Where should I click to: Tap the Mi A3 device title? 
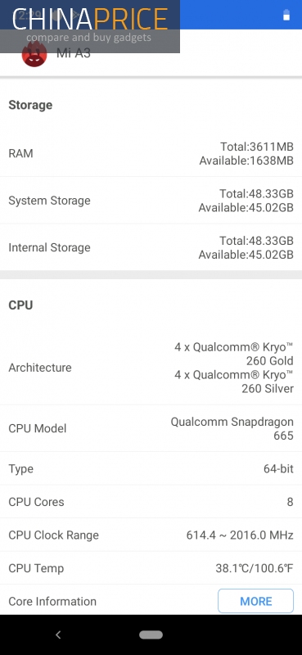pyautogui.click(x=74, y=53)
